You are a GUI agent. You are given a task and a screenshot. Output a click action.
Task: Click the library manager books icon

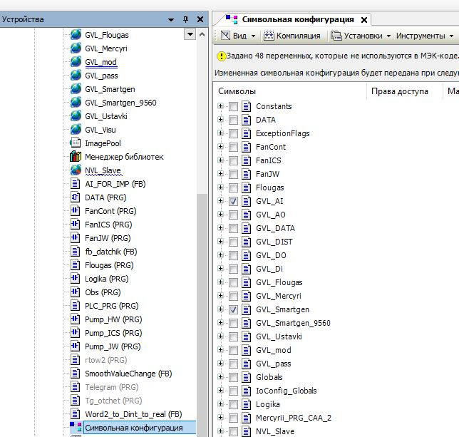pos(76,157)
